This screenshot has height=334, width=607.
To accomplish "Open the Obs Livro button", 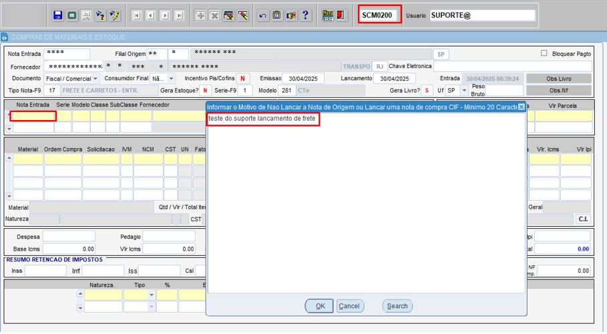I will [x=558, y=79].
